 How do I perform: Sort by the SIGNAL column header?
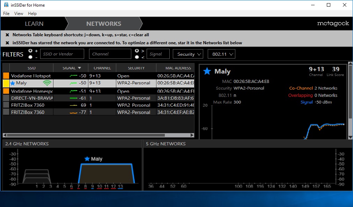click(71, 68)
